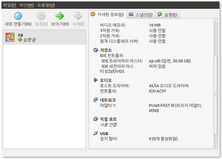The image size is (222, 159).
Task: Click the 직렬 포트 section heading link
Action: coord(108,119)
